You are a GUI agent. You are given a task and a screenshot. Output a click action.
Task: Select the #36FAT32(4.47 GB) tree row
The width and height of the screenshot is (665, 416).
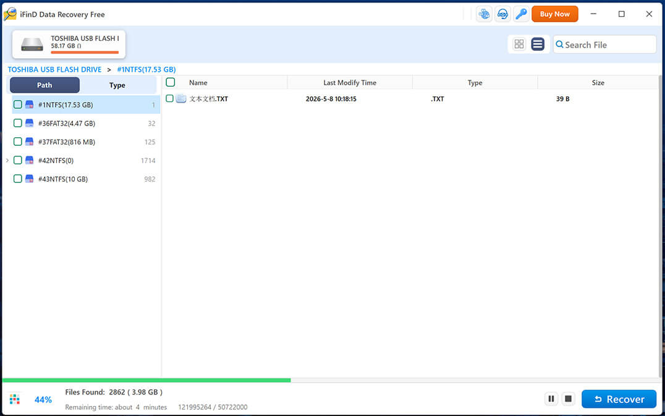[x=86, y=124]
